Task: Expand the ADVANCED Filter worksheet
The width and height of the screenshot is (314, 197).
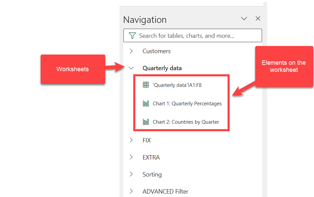Action: pyautogui.click(x=131, y=191)
